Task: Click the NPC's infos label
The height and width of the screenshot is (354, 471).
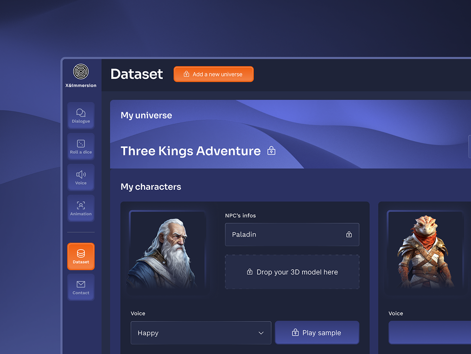Action: click(x=240, y=215)
